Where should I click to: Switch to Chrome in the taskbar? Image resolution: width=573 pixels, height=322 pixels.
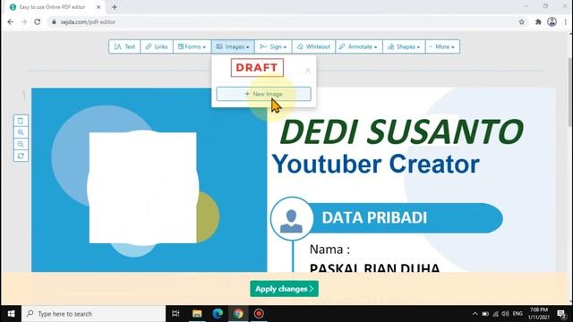[238, 314]
